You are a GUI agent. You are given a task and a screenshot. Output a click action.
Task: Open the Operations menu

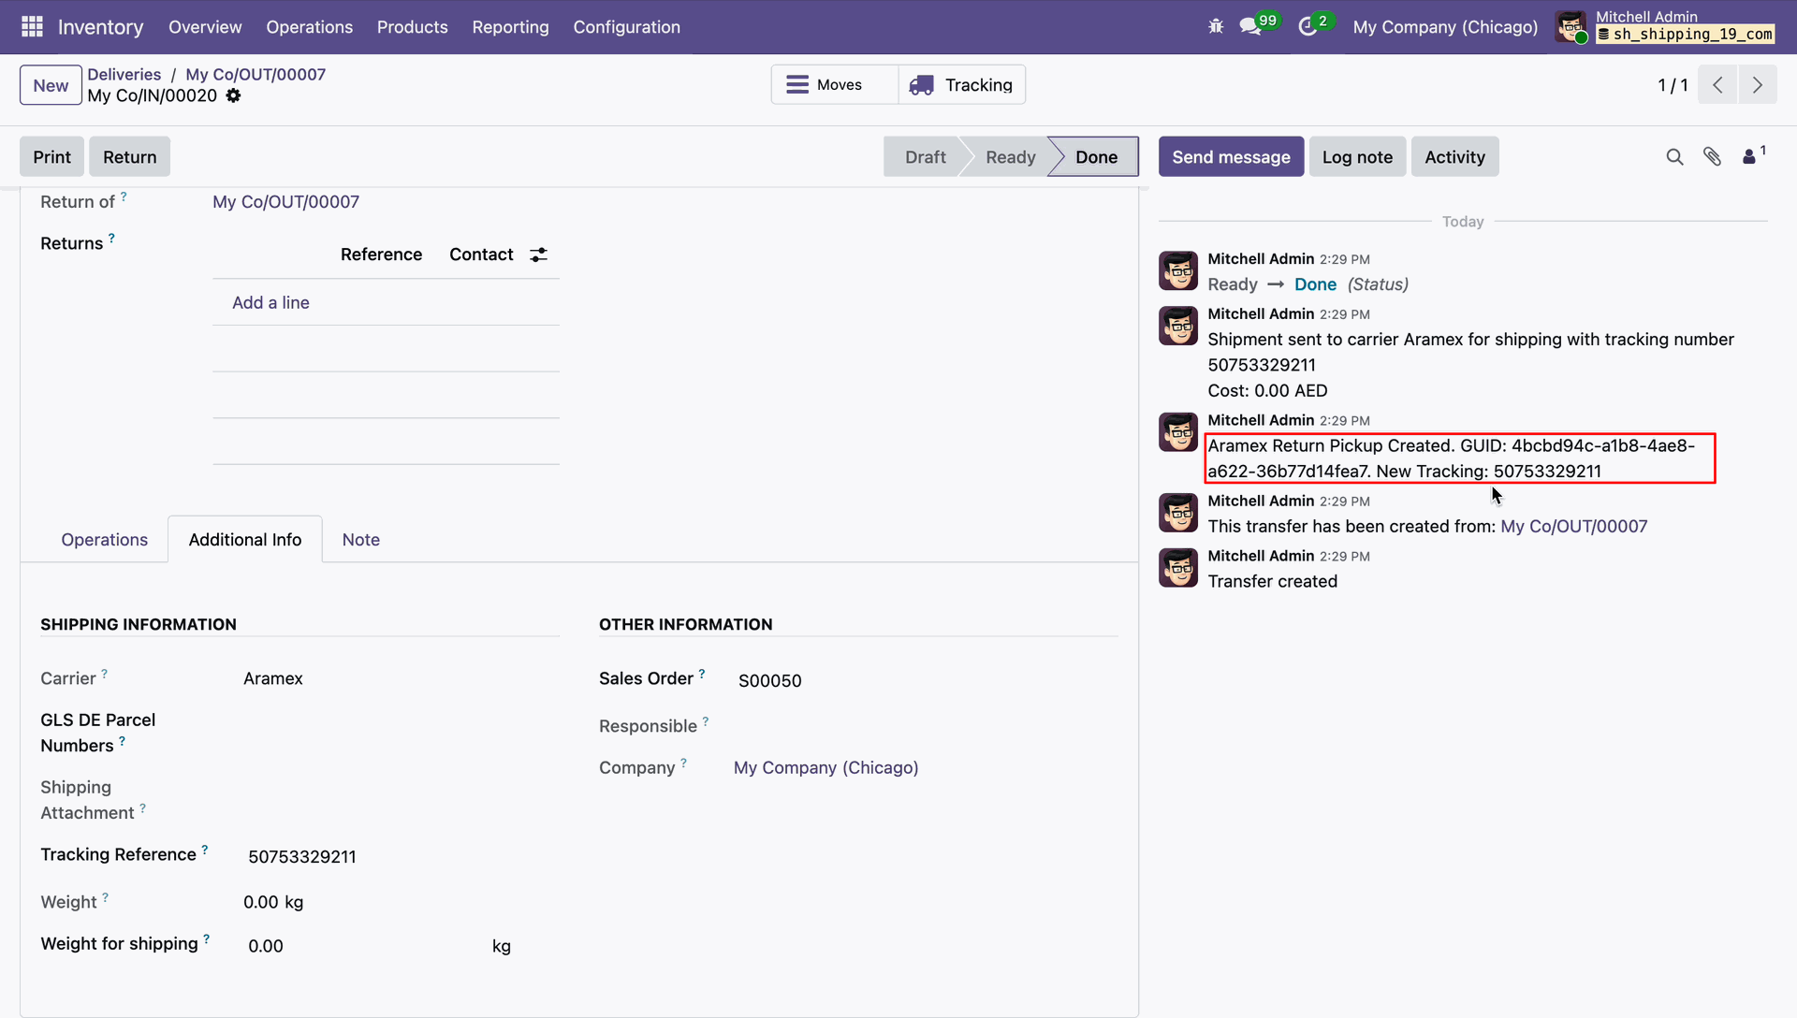tap(309, 27)
